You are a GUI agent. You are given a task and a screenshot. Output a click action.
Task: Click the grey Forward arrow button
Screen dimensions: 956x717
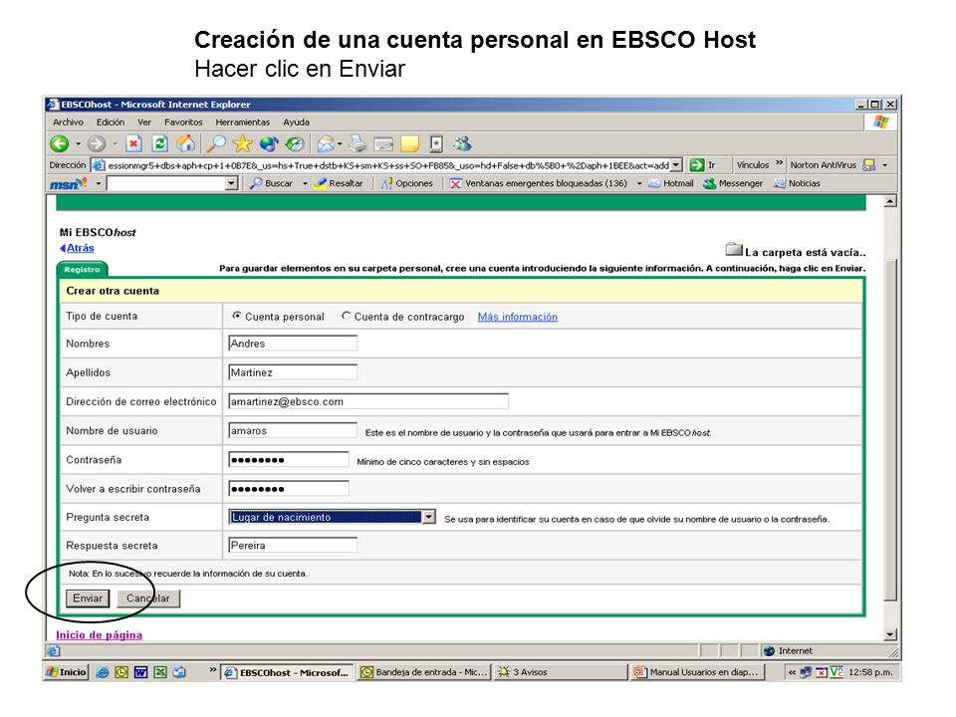pos(97,143)
